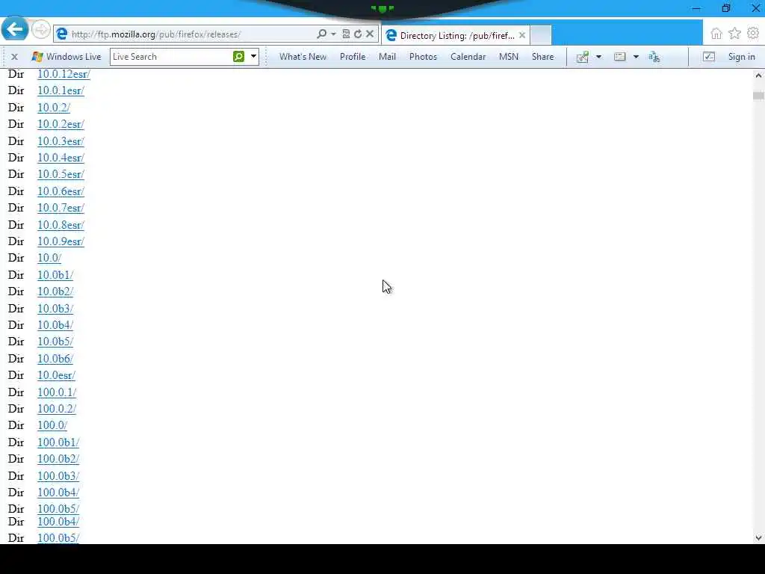The image size is (765, 574).
Task: Restore down the browser window
Action: pos(726,8)
